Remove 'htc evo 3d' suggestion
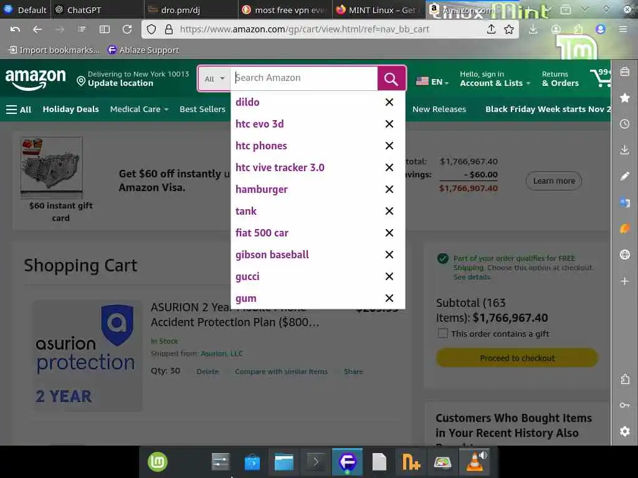Screen dimensions: 638x478 tap(389, 124)
